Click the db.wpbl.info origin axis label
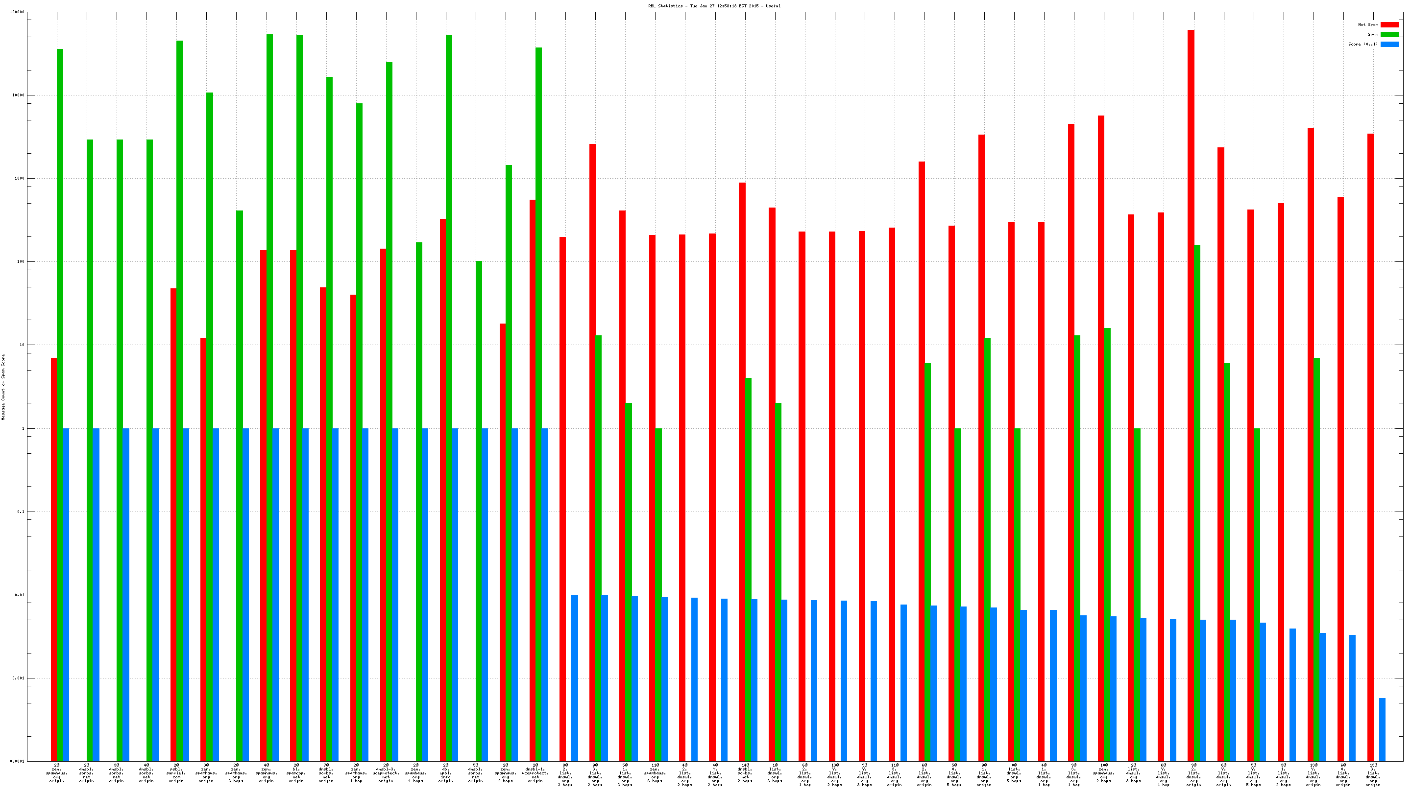Screen dimensions: 1411x793 [x=445, y=773]
